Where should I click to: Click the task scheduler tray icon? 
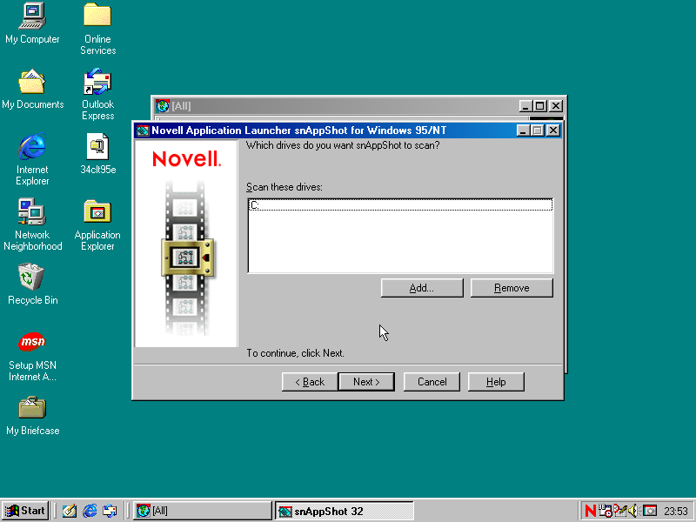coord(605,511)
